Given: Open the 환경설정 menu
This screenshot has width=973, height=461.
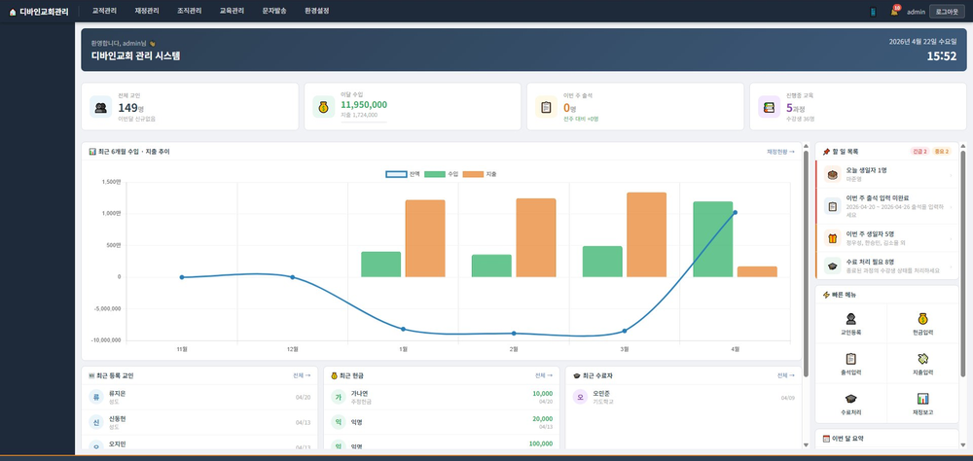Looking at the screenshot, I should pyautogui.click(x=317, y=11).
